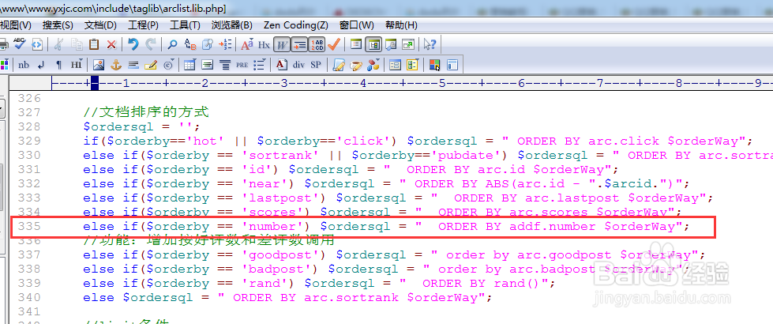This screenshot has width=773, height=324.
Task: Insert a span (SP) tag
Action: tap(316, 65)
